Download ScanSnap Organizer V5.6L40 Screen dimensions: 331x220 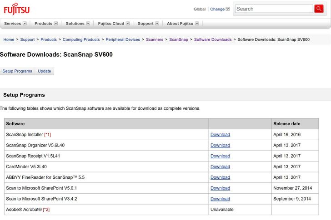pyautogui.click(x=220, y=146)
